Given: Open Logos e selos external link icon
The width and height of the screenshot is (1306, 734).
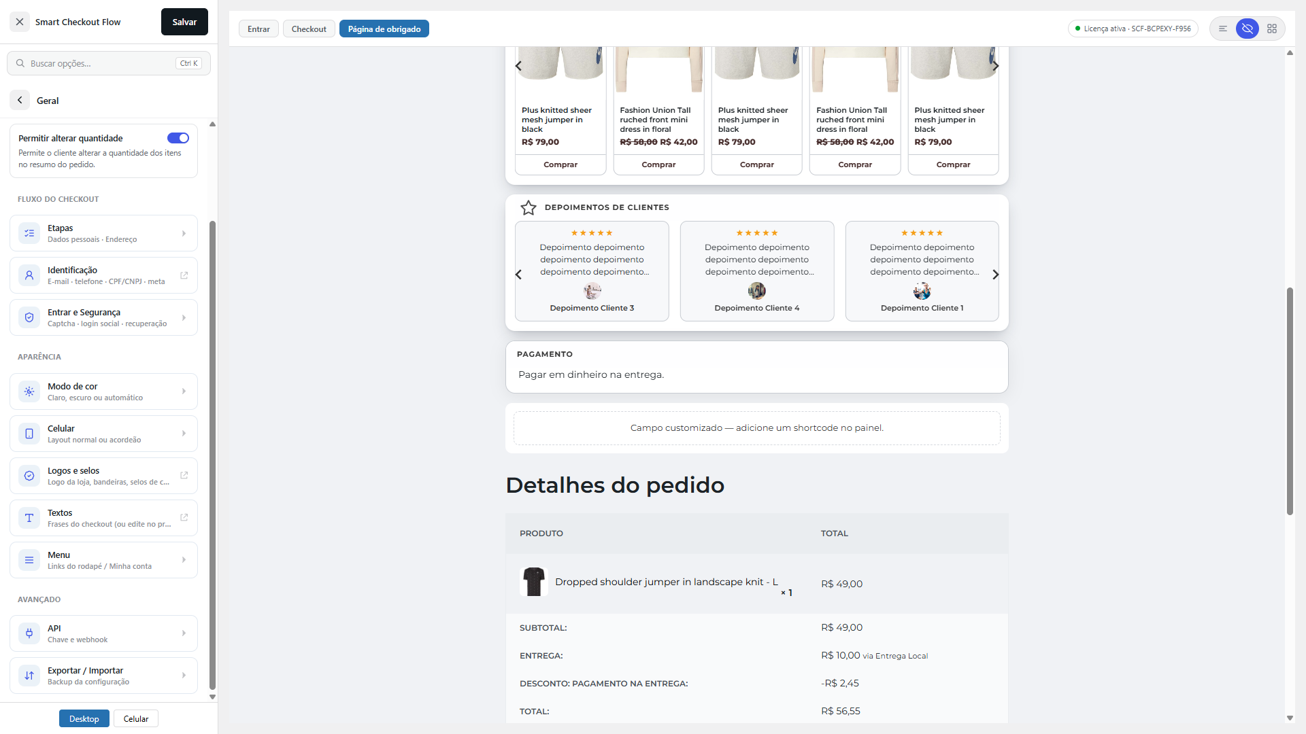Looking at the screenshot, I should [184, 475].
